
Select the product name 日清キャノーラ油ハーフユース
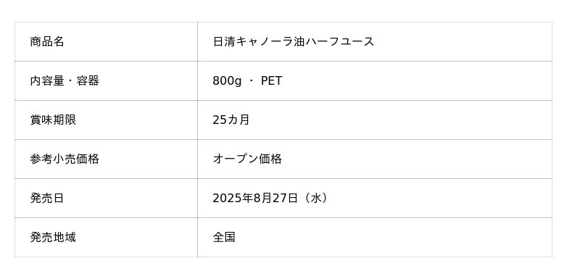tap(294, 42)
